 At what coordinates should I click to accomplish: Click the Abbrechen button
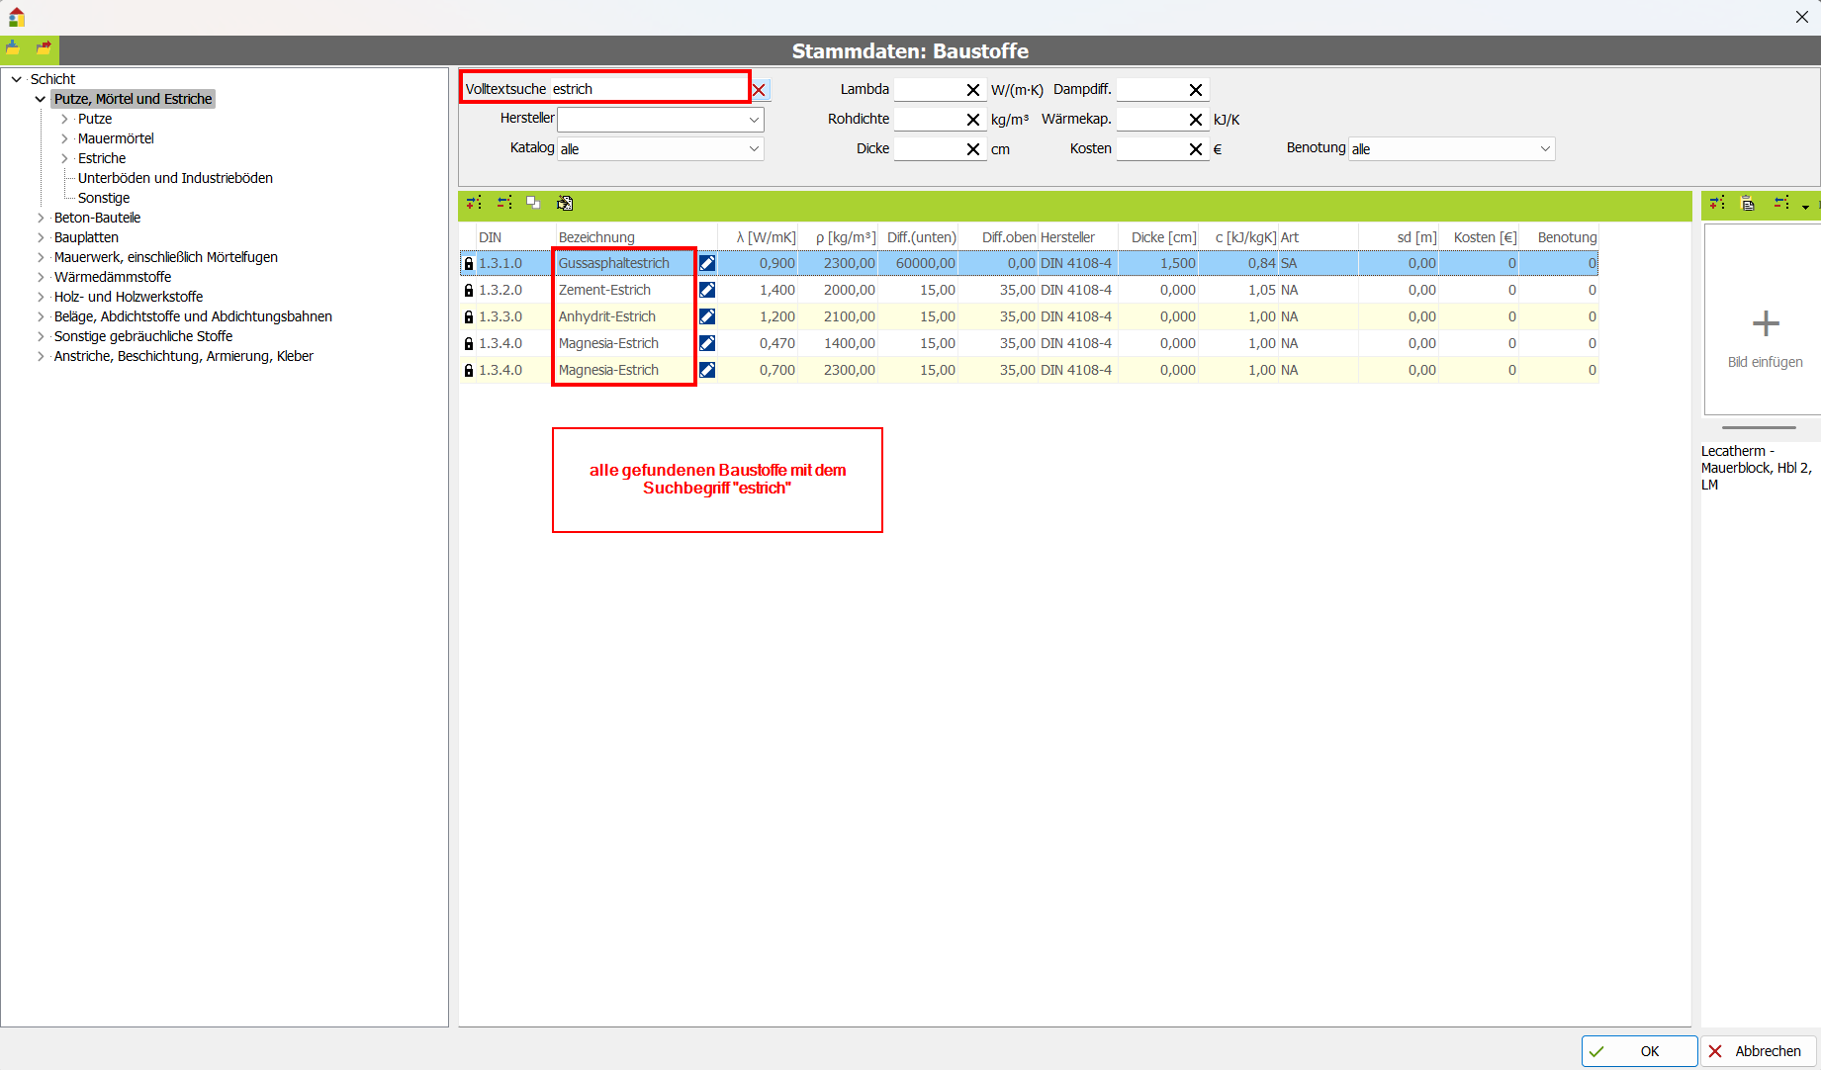(x=1758, y=1051)
